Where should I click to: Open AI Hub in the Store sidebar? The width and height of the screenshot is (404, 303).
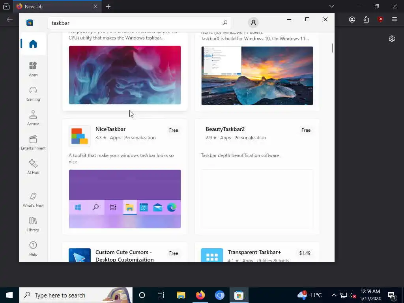point(33,167)
